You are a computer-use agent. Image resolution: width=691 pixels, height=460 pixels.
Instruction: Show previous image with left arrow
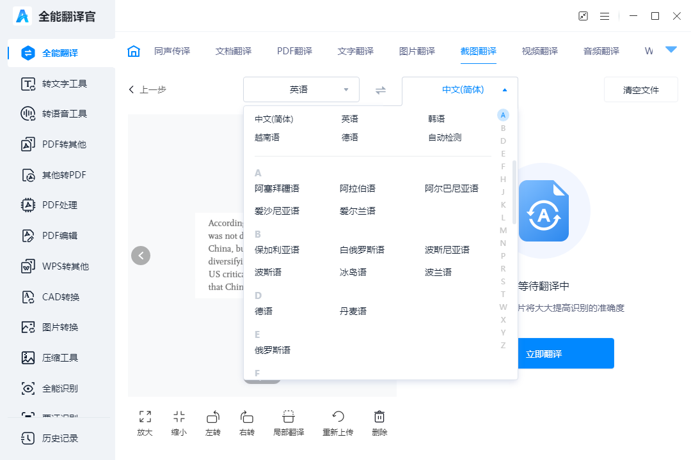point(141,256)
